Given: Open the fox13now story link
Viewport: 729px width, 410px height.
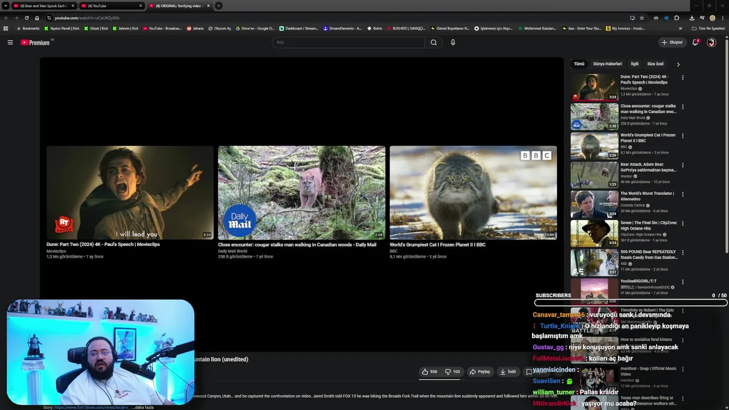Looking at the screenshot, I should (92, 407).
